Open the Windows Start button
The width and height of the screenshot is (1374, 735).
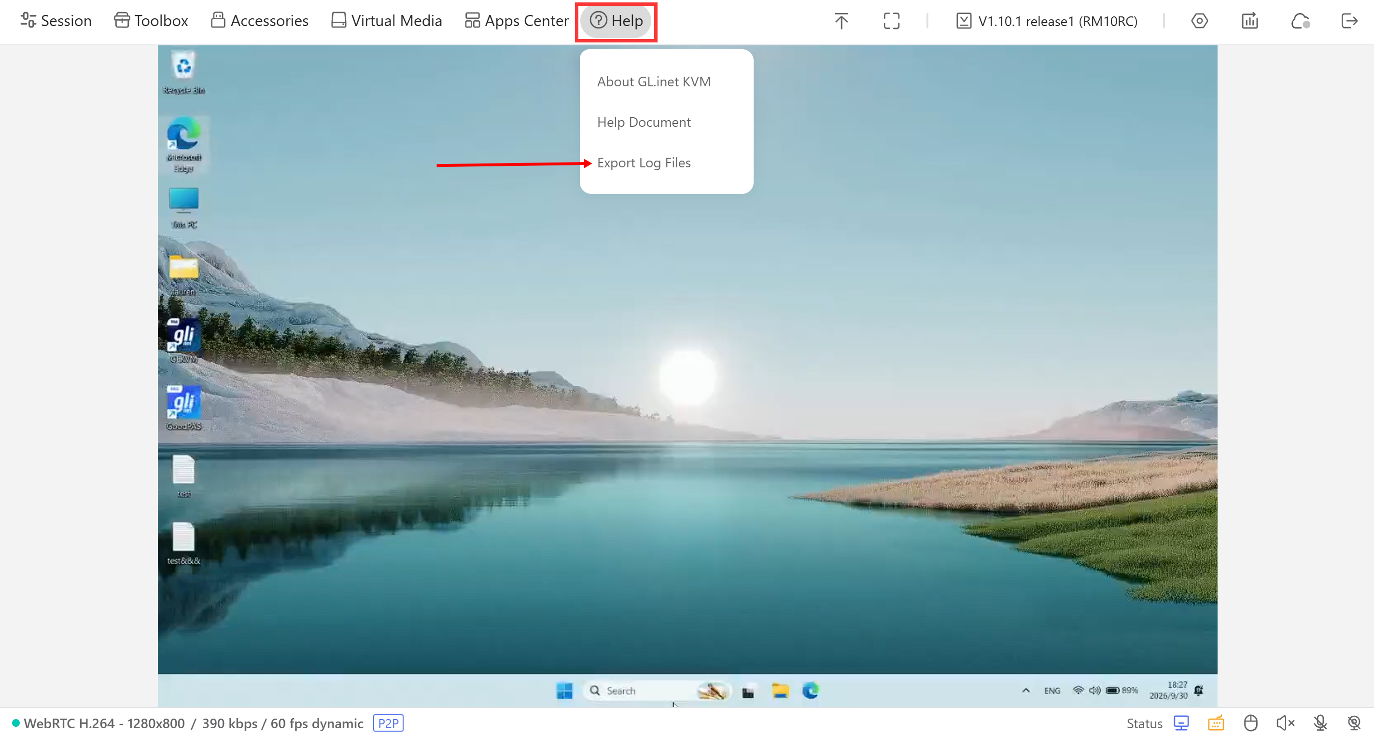tap(564, 691)
